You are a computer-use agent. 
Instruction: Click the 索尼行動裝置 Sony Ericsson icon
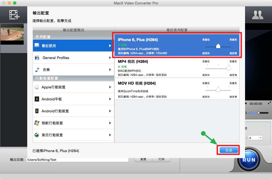[37, 135]
